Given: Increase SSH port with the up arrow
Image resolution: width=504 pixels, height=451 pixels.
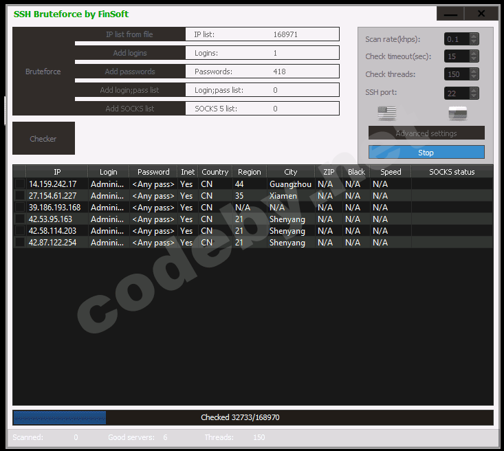Looking at the screenshot, I should coord(474,90).
